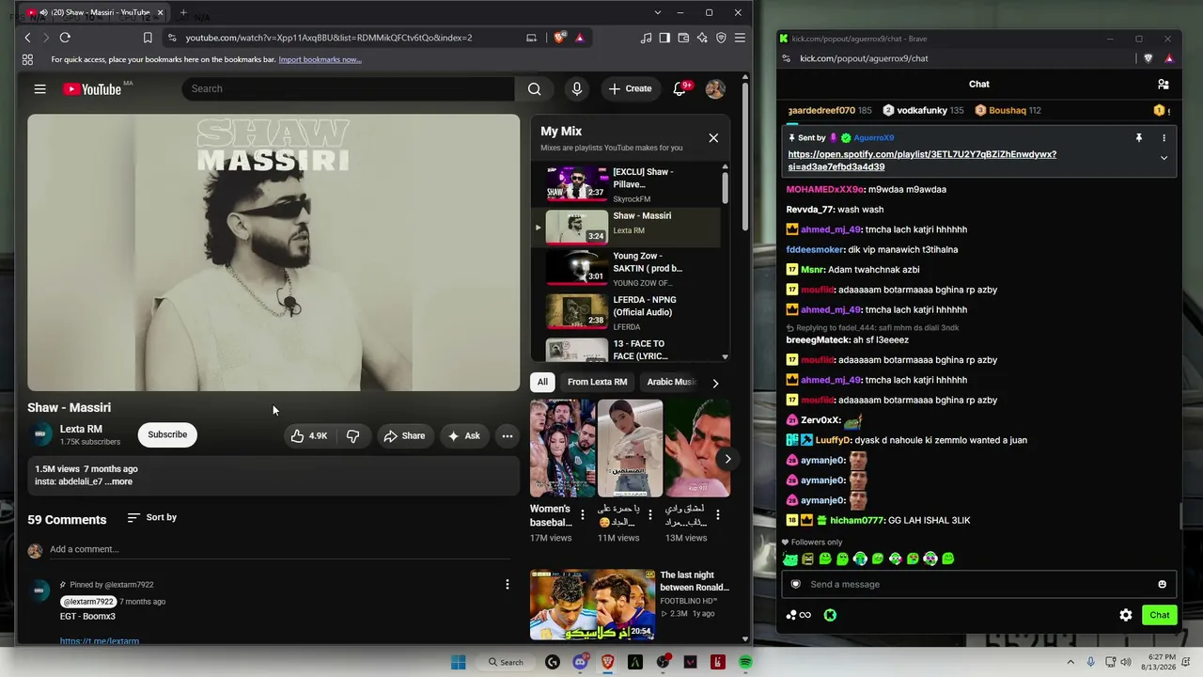Screen dimensions: 1203x677
Task: Toggle the Brave sidebar panel
Action: pos(664,38)
